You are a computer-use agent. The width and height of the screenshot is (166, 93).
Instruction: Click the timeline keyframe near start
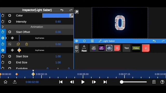[17, 74]
